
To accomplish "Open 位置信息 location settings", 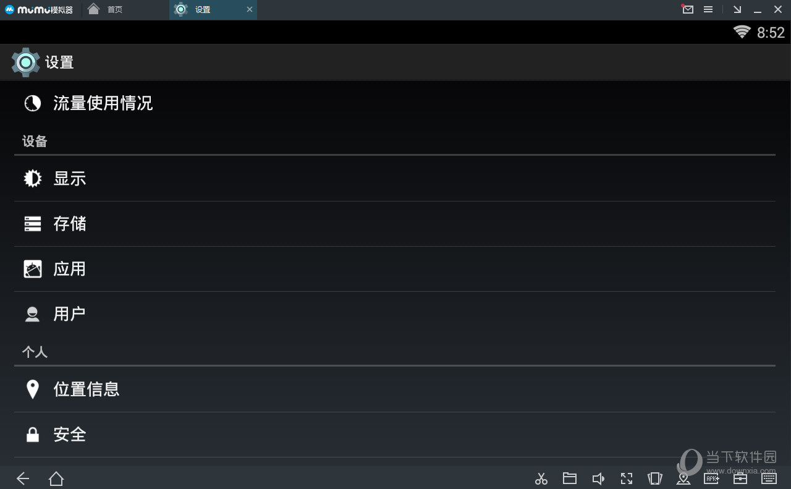I will [x=395, y=389].
